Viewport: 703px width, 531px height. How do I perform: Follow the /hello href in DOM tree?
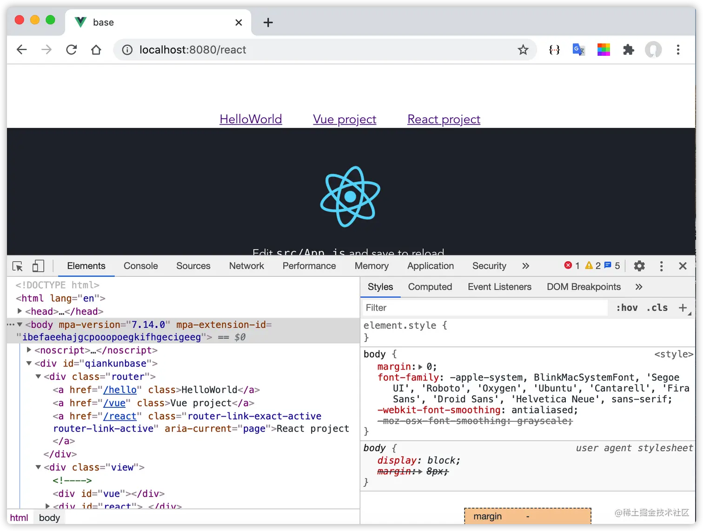coord(120,390)
